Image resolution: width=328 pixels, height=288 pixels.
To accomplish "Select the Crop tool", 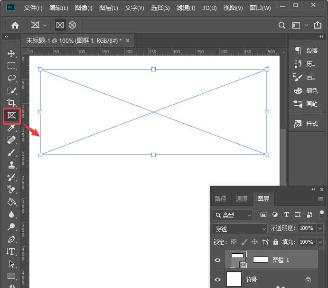I will 11,103.
